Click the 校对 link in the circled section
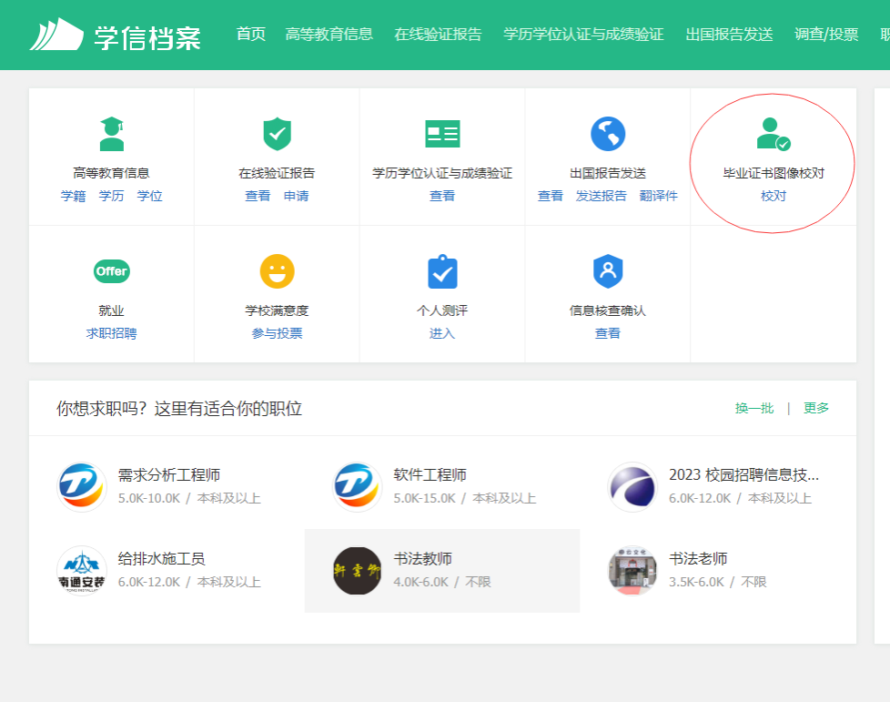This screenshot has height=702, width=890. [773, 196]
